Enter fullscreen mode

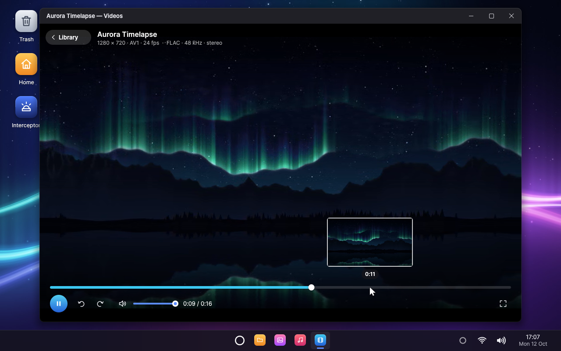[503, 304]
